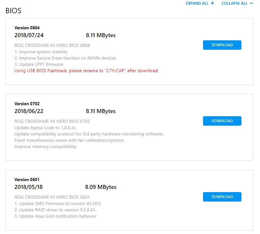Click 'Improve memory compatibility.' line
This screenshot has width=260, height=234.
[46, 146]
